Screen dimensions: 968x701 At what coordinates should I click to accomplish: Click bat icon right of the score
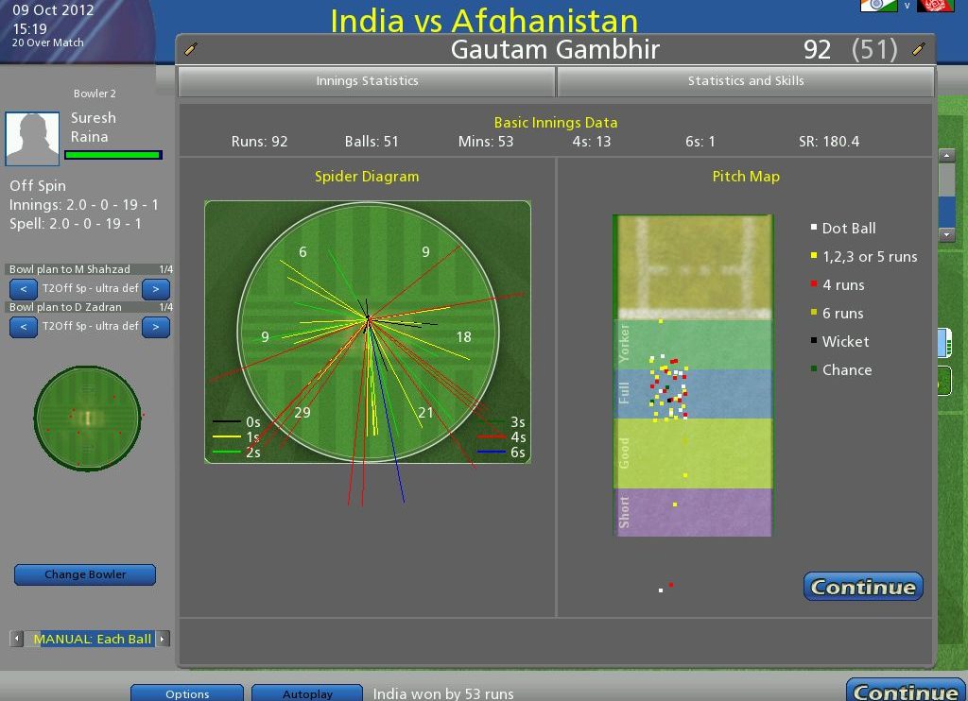(919, 49)
